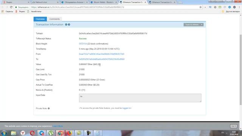This screenshot has height=136, width=242.
Task: Bookmark this page with the star icon
Action: pyautogui.click(x=200, y=7)
